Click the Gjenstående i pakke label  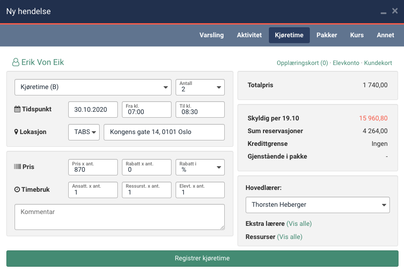pyautogui.click(x=277, y=156)
